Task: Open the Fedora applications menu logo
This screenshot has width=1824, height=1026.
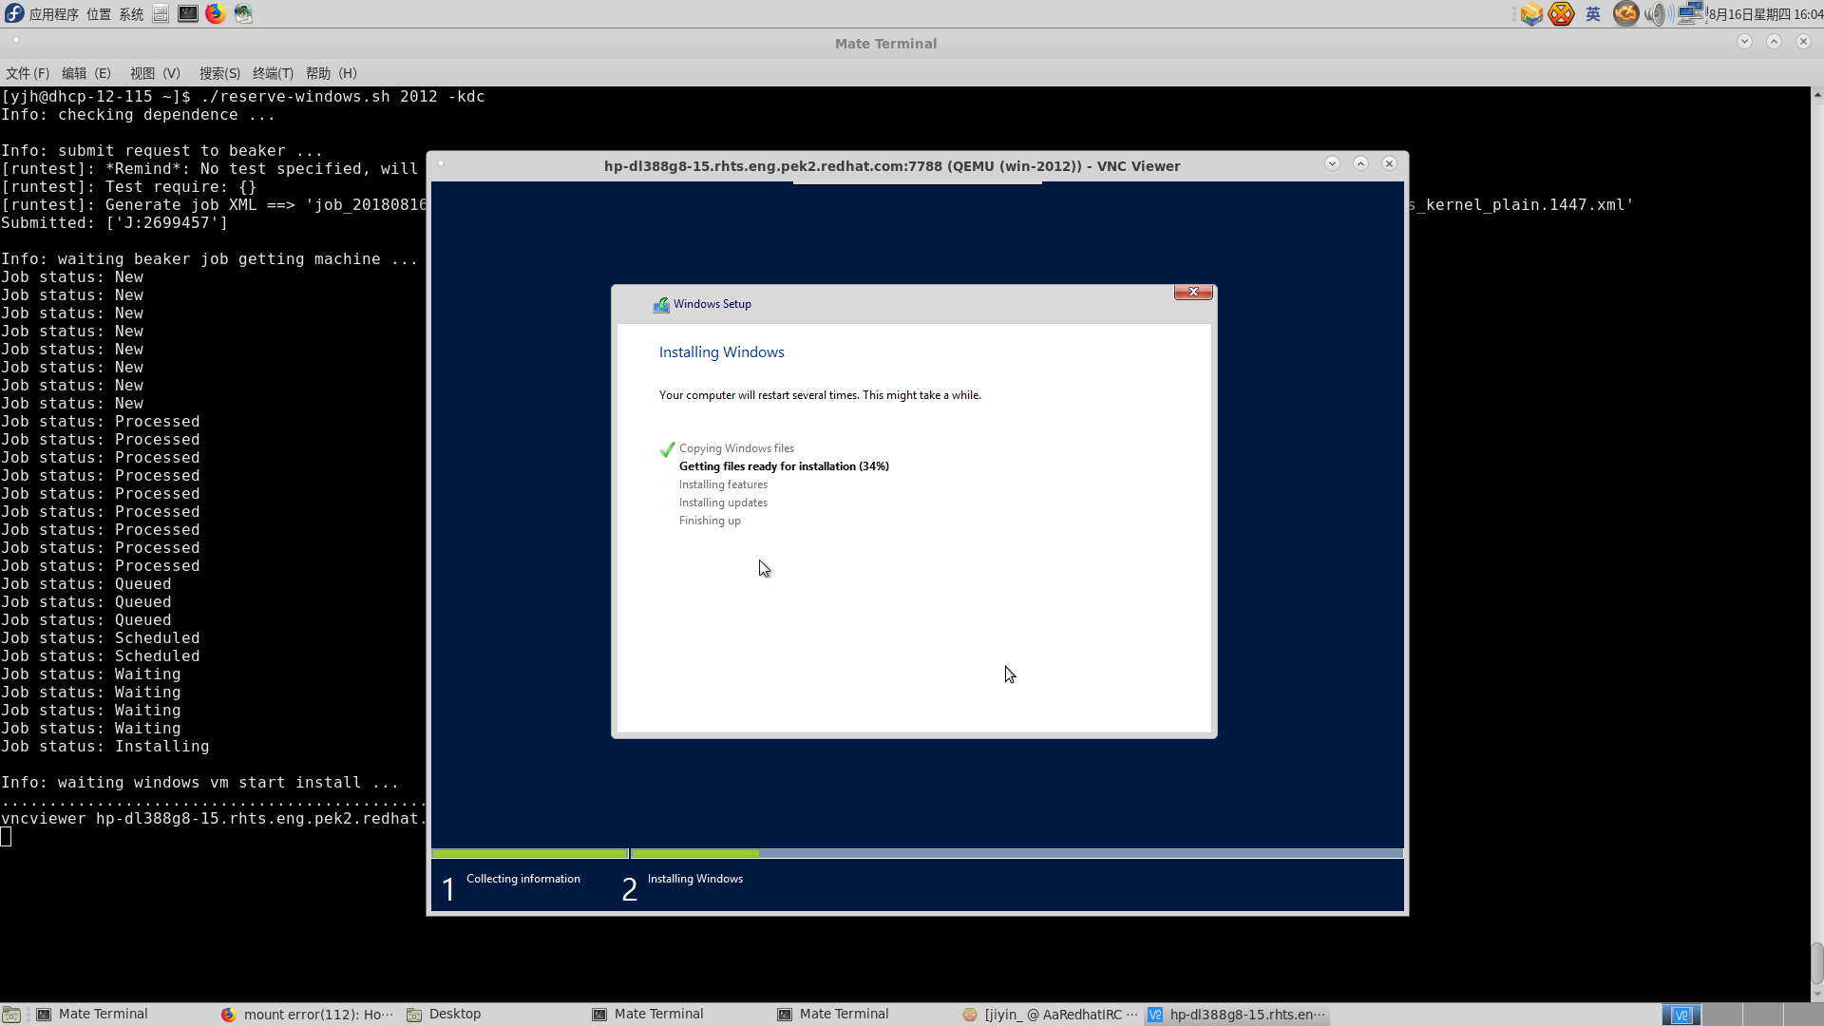Action: click(14, 13)
